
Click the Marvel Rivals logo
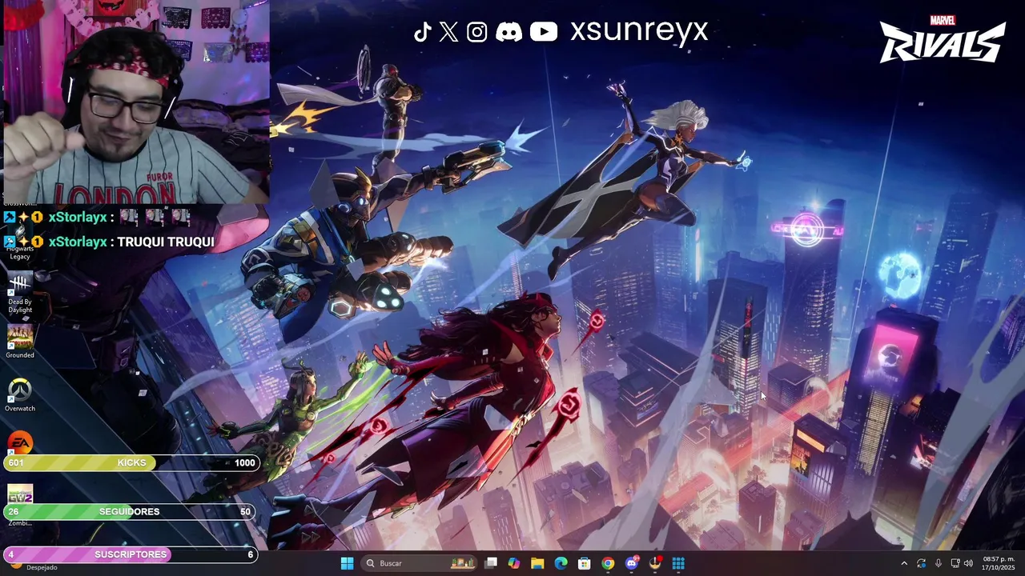click(943, 38)
